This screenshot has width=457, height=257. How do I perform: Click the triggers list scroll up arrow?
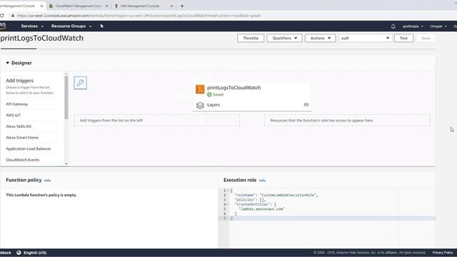click(x=66, y=74)
